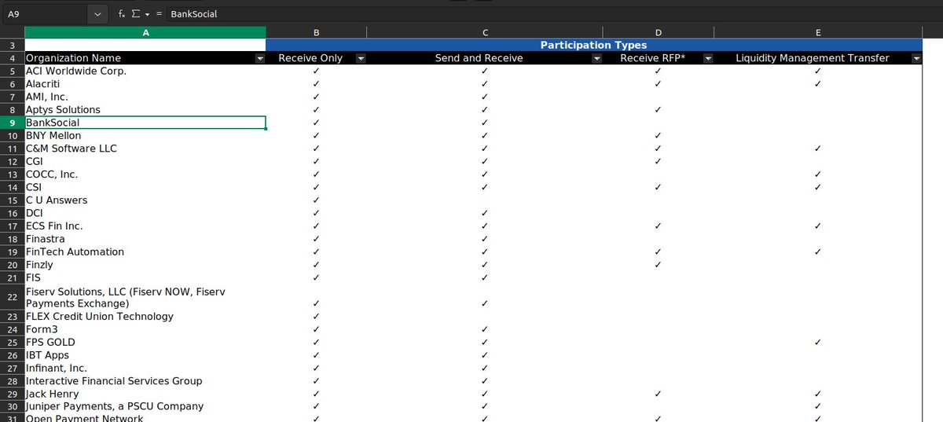The height and width of the screenshot is (422, 943).
Task: Select the DCI cell
Action: click(145, 213)
